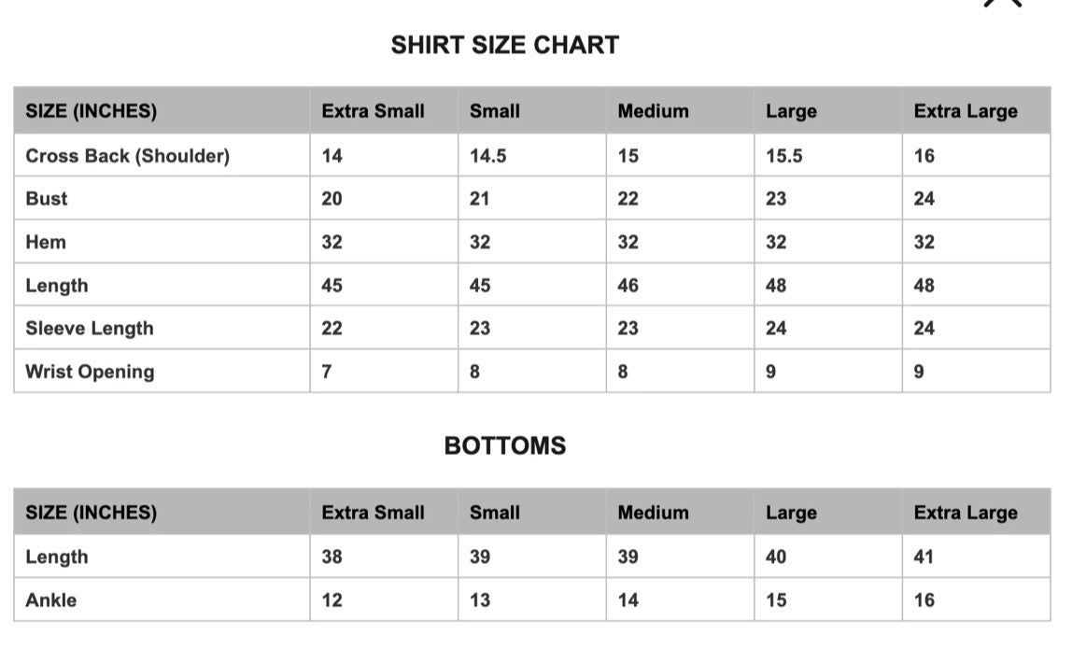This screenshot has height=649, width=1086.
Task: Select Large cross back value 15.5
Action: click(x=784, y=156)
